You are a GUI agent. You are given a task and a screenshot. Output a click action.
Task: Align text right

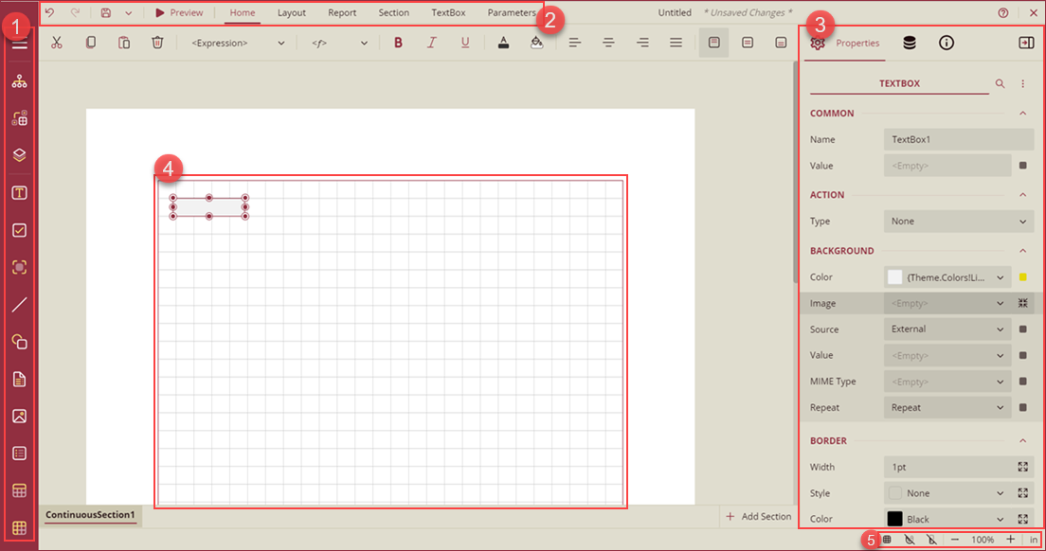pos(642,43)
